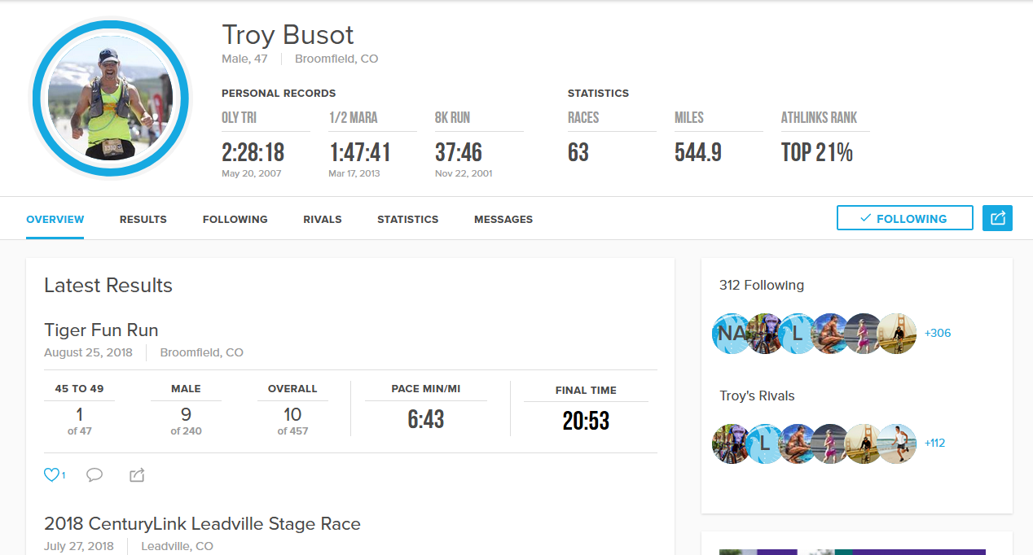The image size is (1033, 555).
Task: Click the runner avatar in Troy's Rivals
Action: pos(898,444)
